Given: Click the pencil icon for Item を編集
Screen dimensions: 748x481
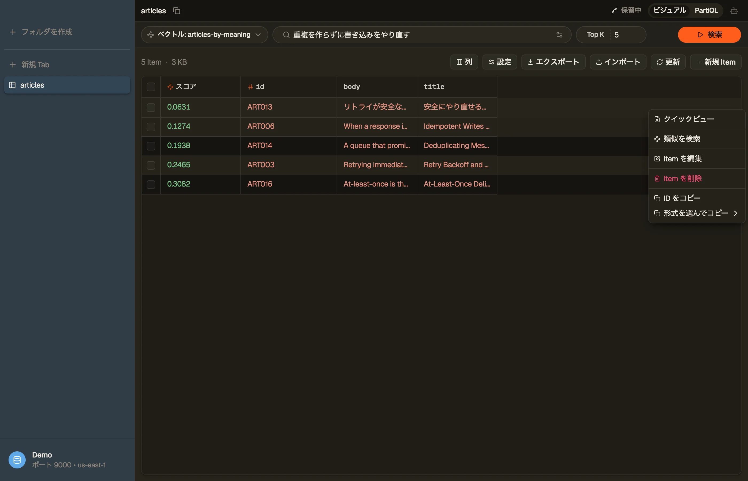Looking at the screenshot, I should point(657,159).
